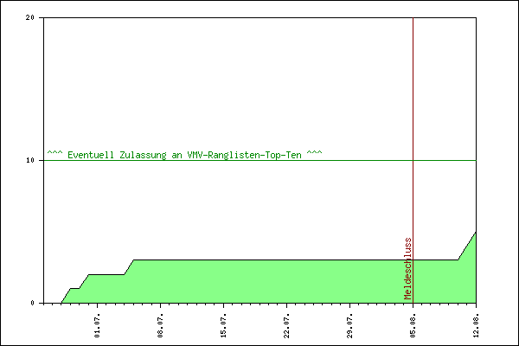Screen dimensions: 519x346
Task: Click the x-axis date 08.07.
Action: [x=160, y=325]
